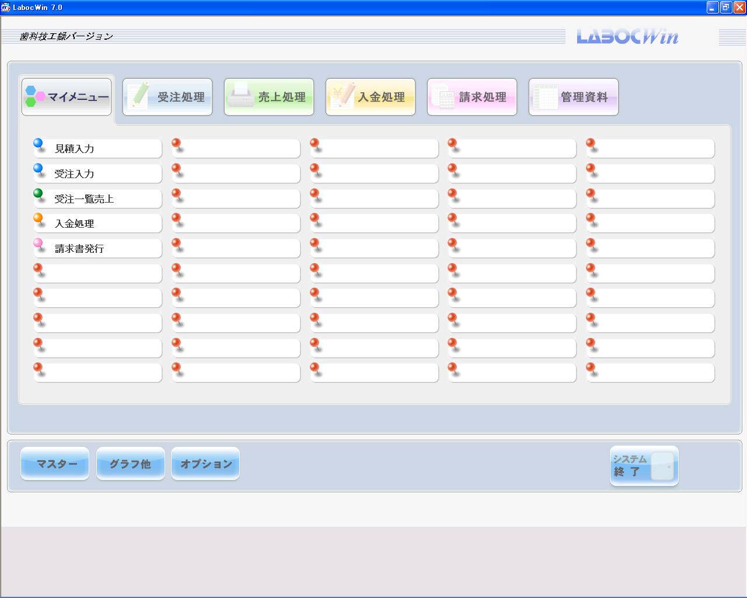Click the グラフ他 button
The image size is (747, 598).
pyautogui.click(x=131, y=464)
